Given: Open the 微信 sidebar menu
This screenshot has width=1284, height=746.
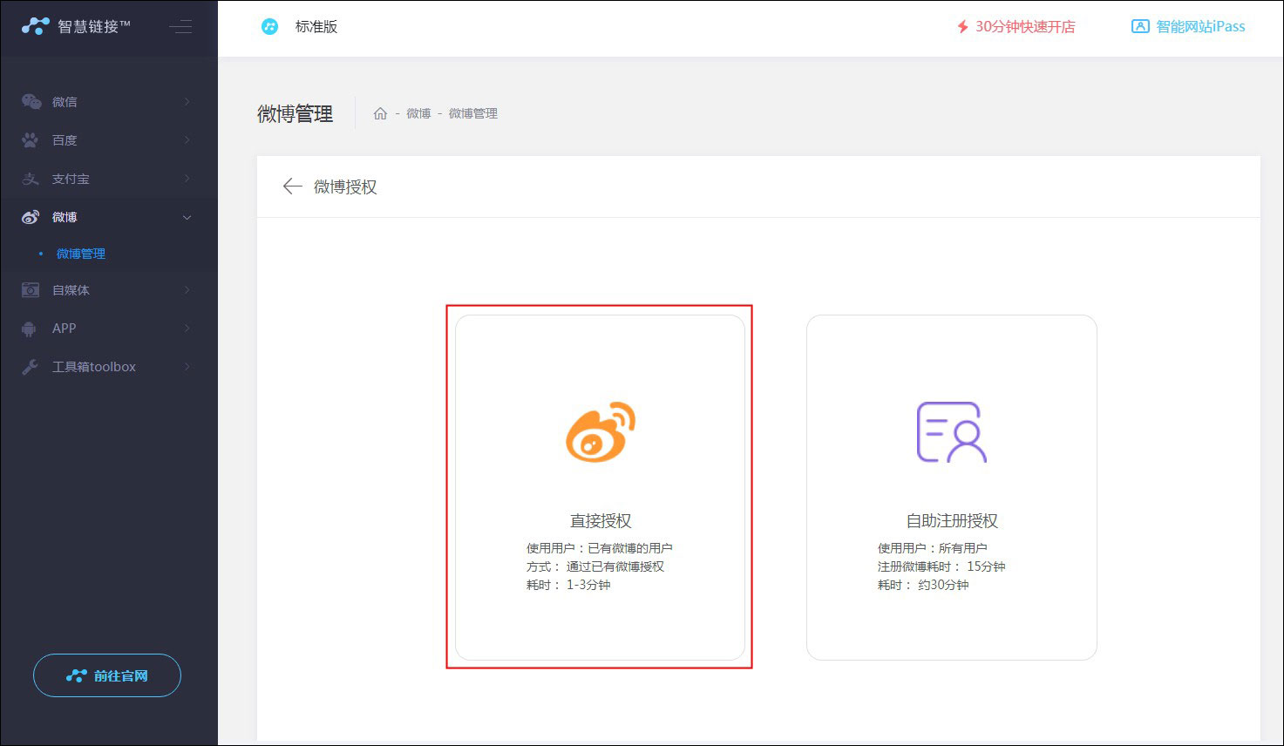Looking at the screenshot, I should [109, 102].
